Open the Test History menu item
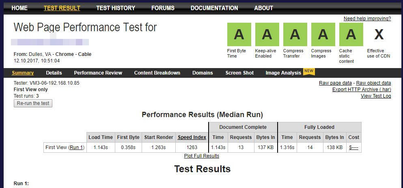Screen dimensions: 403x188 (x=116, y=8)
